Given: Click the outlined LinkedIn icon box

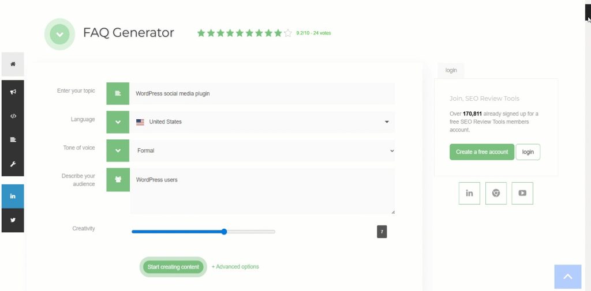Looking at the screenshot, I should 469,193.
